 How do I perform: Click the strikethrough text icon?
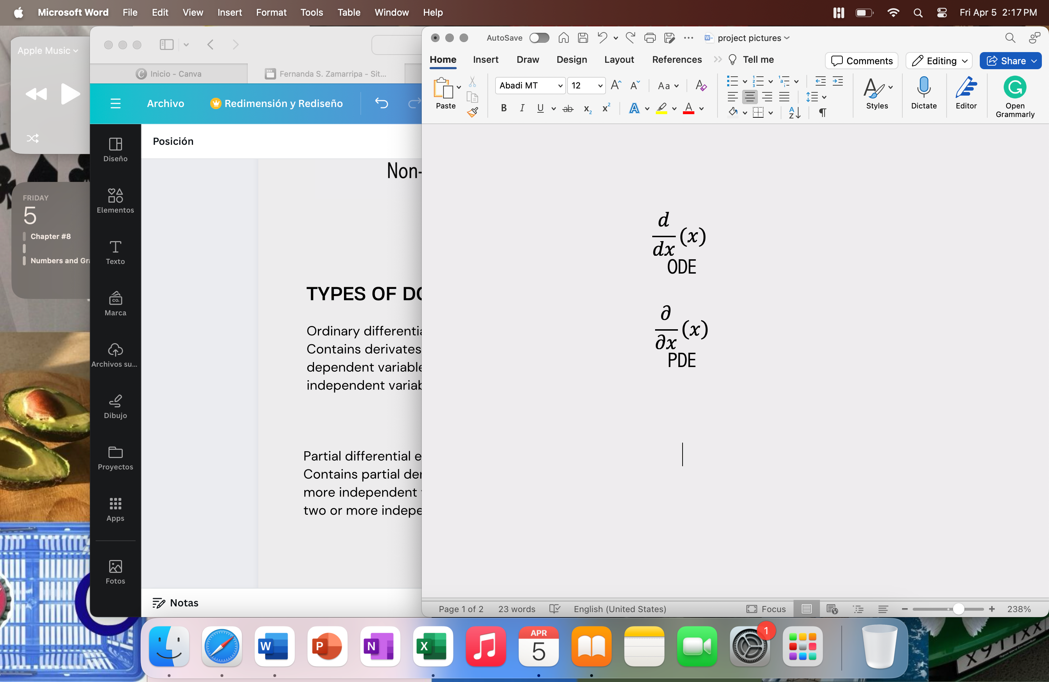[x=568, y=108]
